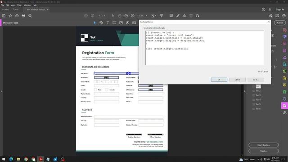Open Windows Start menu
The image size is (288, 162).
click(4, 159)
